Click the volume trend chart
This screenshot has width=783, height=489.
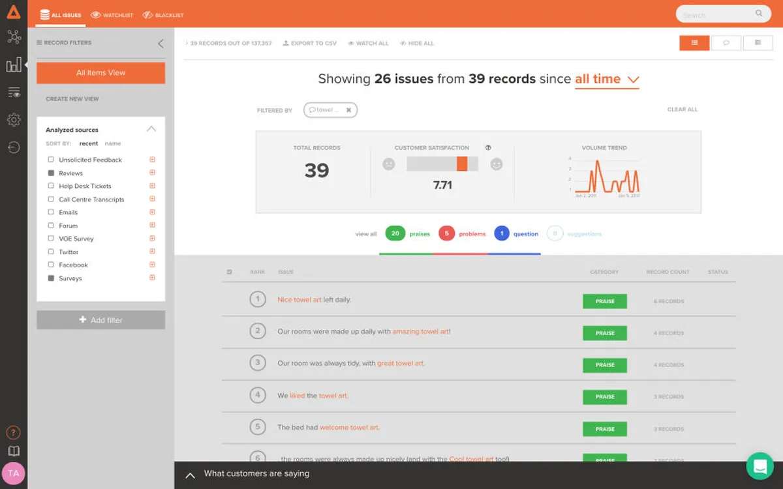pyautogui.click(x=604, y=176)
